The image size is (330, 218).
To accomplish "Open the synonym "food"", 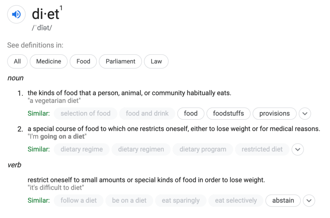I will [191, 114].
